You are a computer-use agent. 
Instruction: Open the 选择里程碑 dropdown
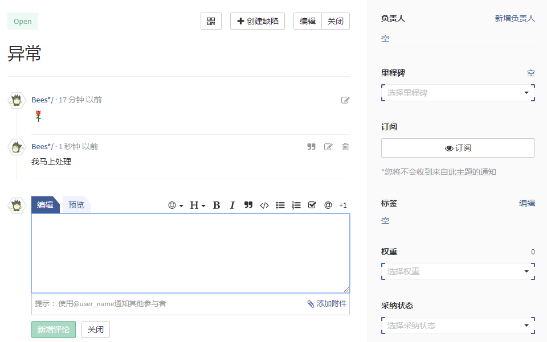click(x=458, y=93)
